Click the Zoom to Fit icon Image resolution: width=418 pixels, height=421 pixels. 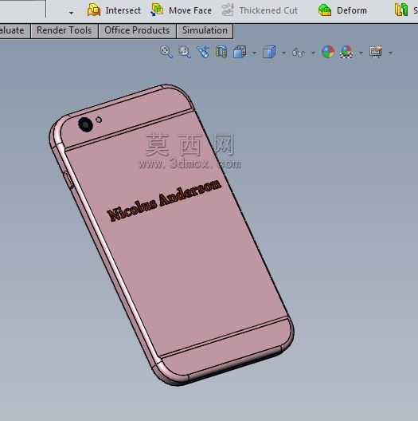tap(166, 52)
